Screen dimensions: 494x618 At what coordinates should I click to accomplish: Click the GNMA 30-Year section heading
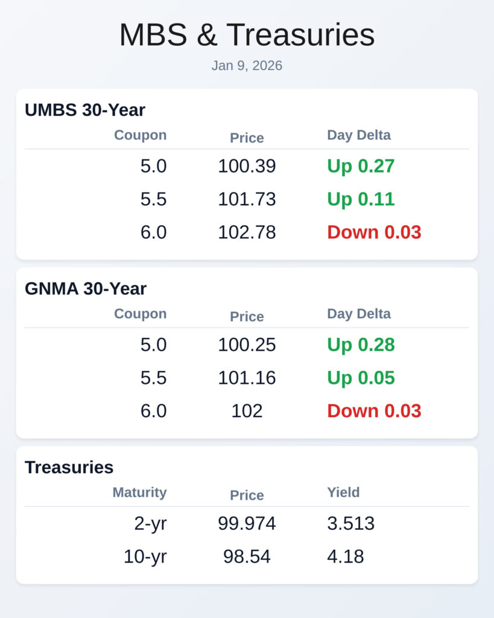pyautogui.click(x=86, y=288)
